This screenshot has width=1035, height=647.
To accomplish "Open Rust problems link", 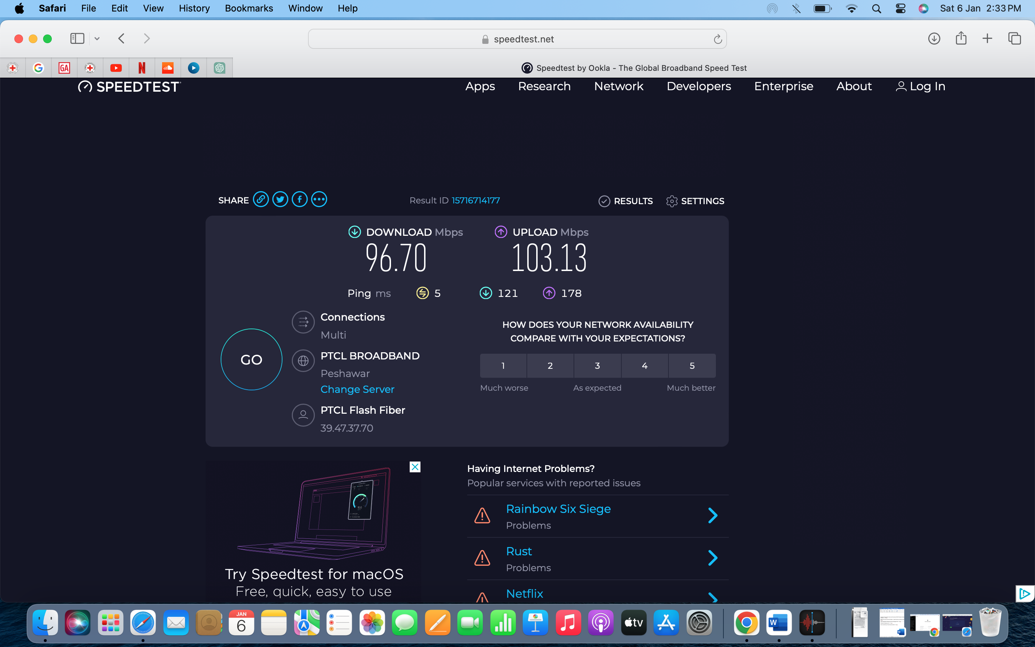I will click(519, 551).
